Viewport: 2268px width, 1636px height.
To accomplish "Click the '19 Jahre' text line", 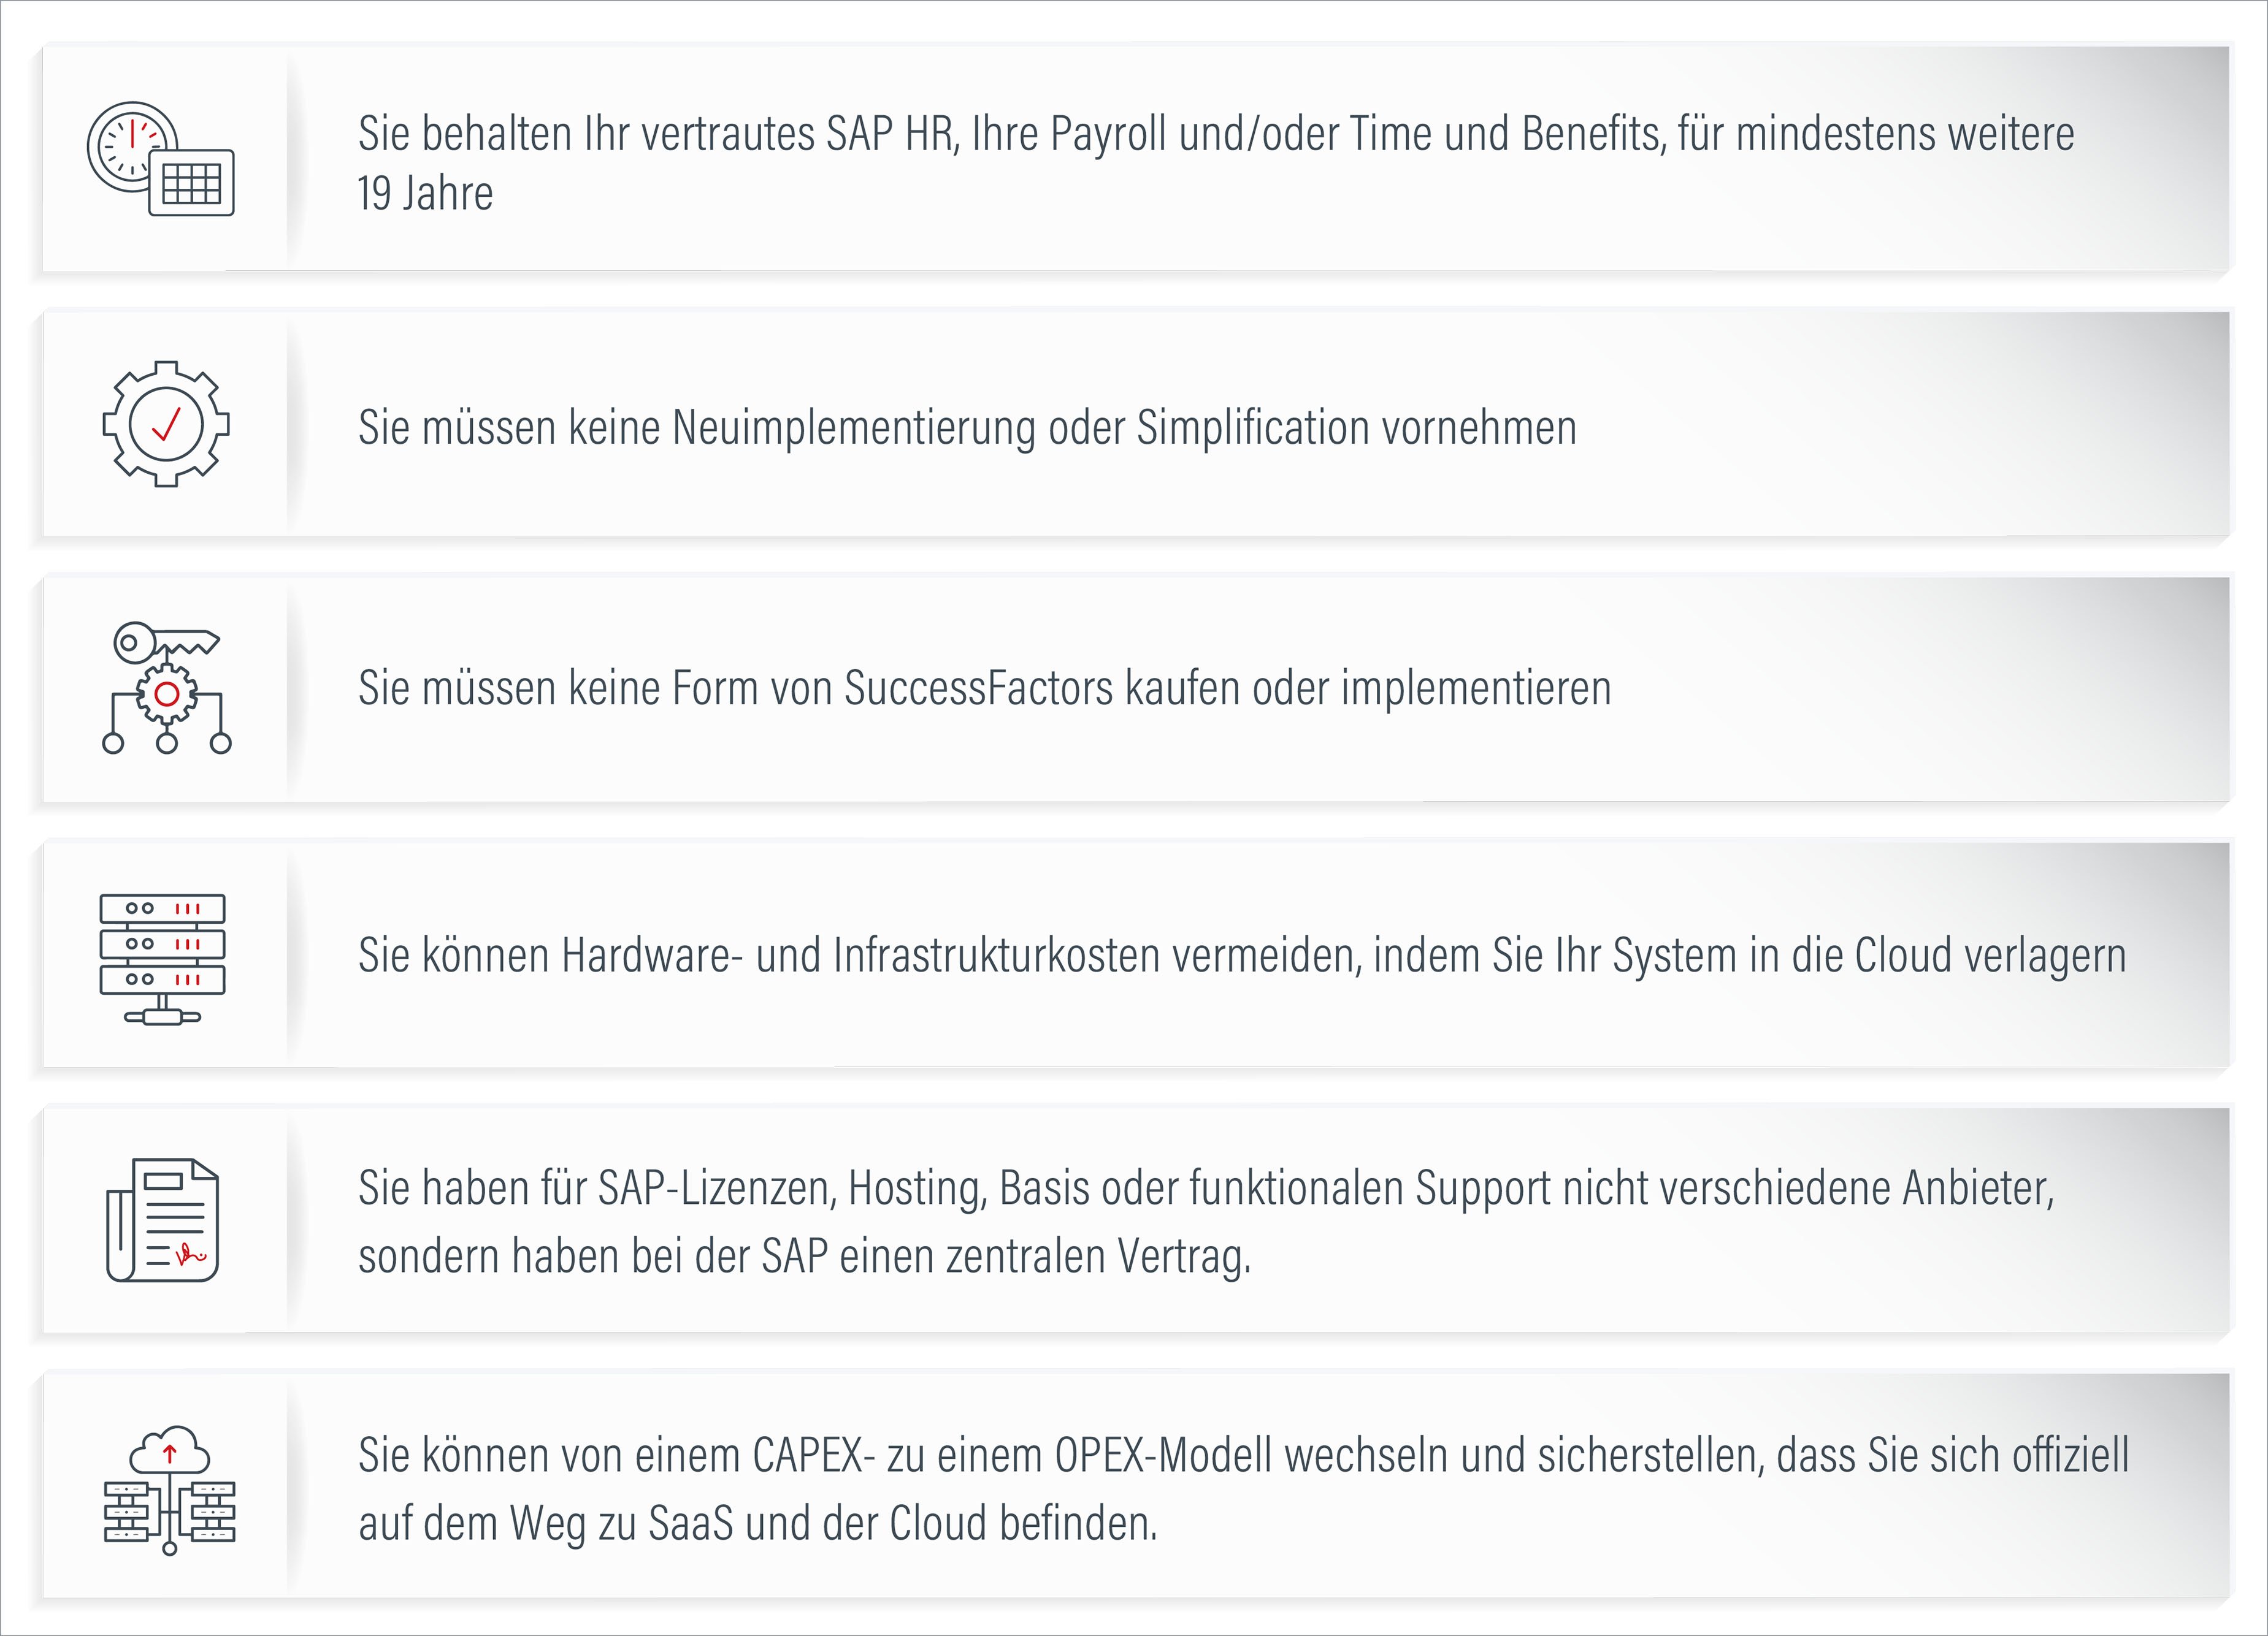I will click(x=425, y=194).
